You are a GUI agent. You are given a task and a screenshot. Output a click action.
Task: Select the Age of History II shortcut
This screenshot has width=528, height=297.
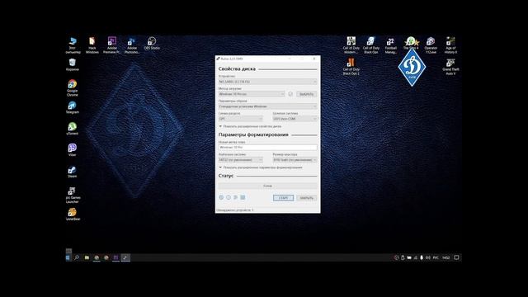450,45
